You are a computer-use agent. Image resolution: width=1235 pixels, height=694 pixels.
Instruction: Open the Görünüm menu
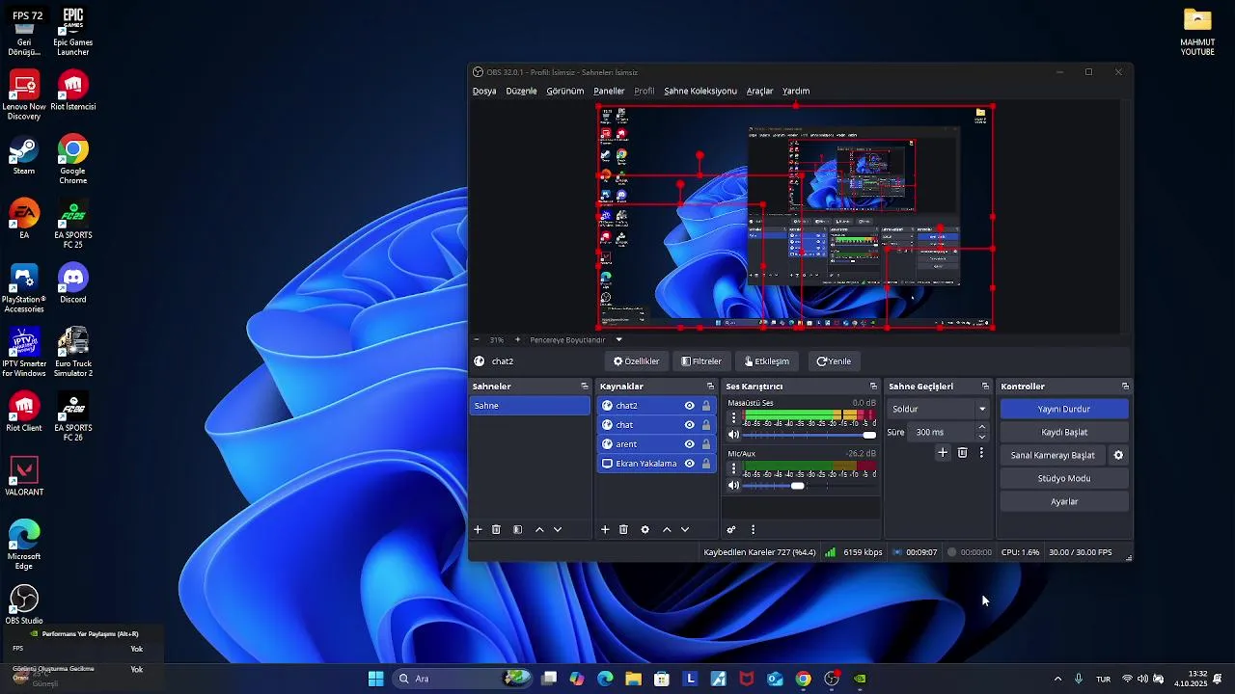pos(565,91)
